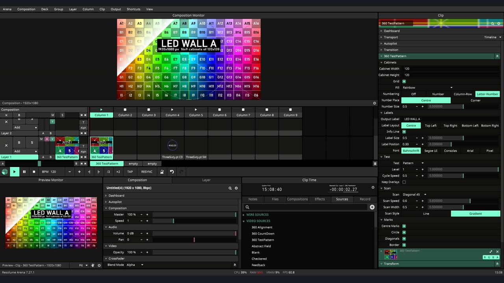This screenshot has width=504, height=283.
Task: Click the double BPM ×2 button
Action: (118, 172)
